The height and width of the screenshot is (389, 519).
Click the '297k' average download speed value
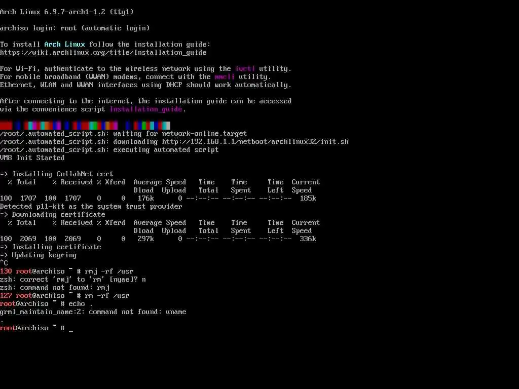coord(145,239)
